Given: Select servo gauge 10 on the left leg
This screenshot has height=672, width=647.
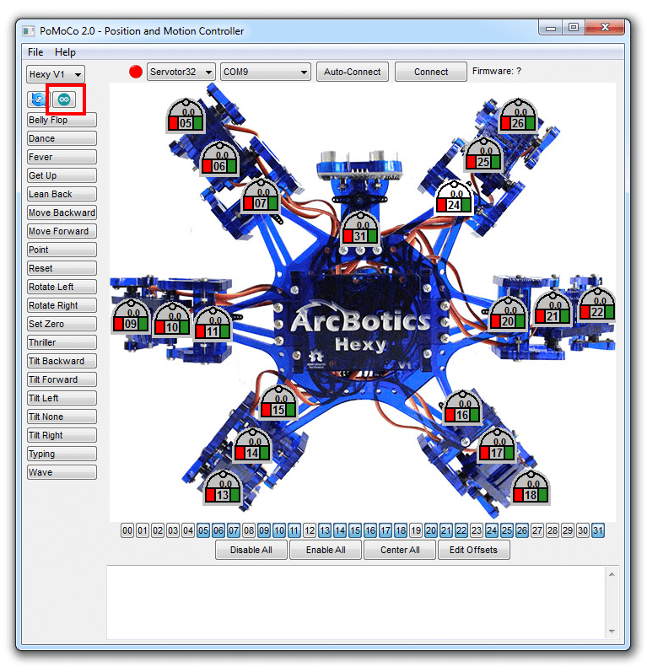Looking at the screenshot, I should coord(172,320).
